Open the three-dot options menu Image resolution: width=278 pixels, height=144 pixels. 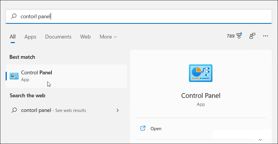[266, 36]
